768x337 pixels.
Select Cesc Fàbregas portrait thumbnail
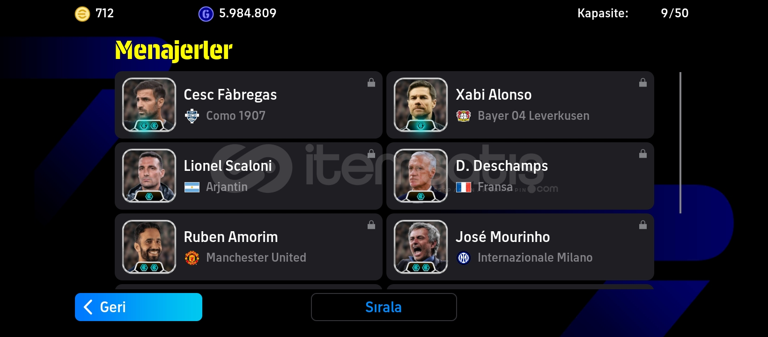[149, 105]
